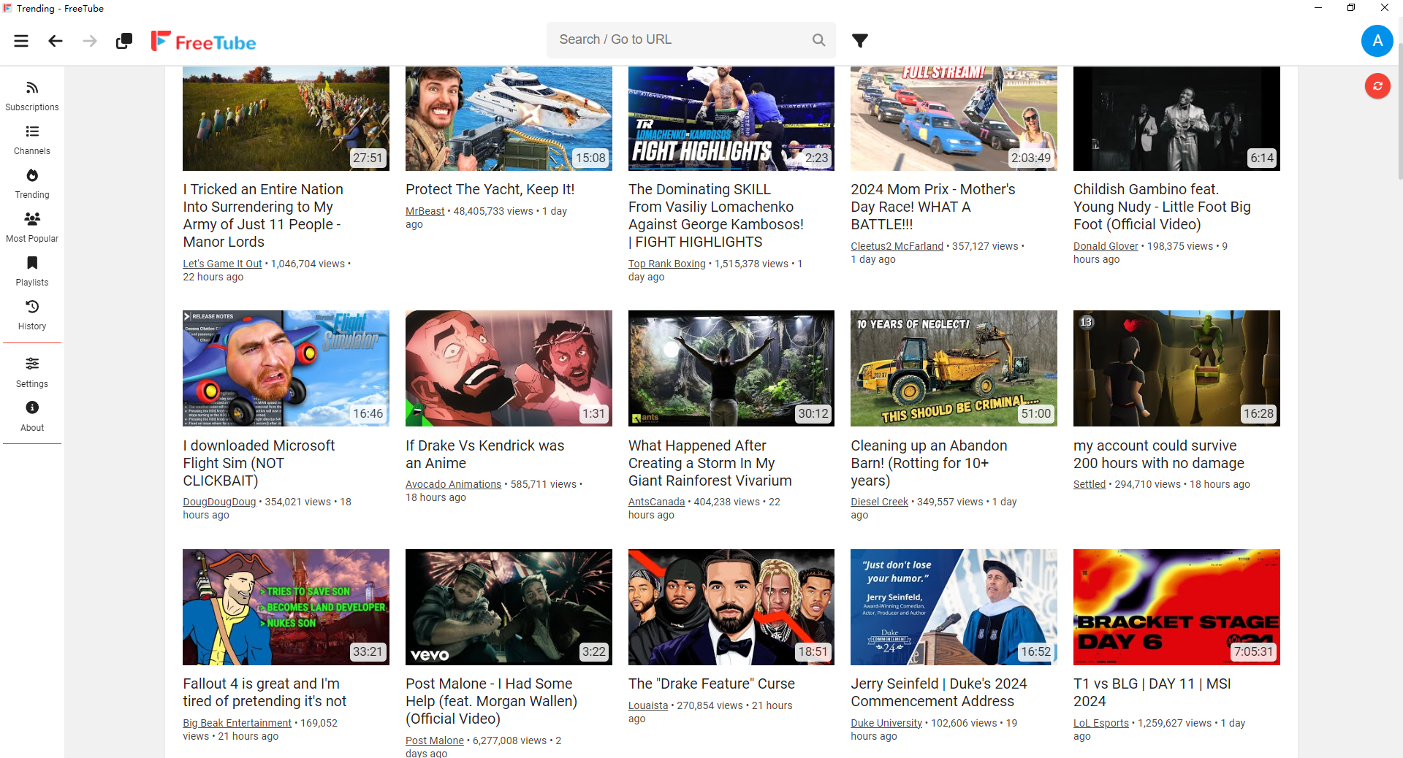Play the Fight Highlights boxing thumbnail
This screenshot has height=758, width=1403.
(731, 118)
